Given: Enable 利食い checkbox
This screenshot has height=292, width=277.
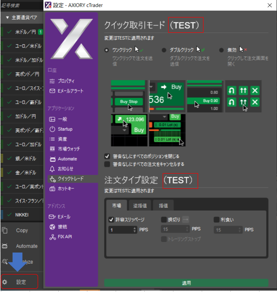Looking at the screenshot, I should point(216,220).
